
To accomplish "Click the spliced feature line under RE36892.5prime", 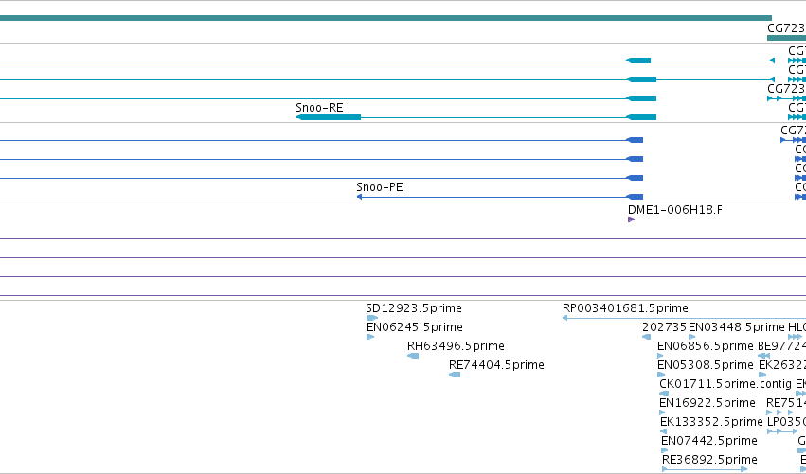I will [705, 469].
